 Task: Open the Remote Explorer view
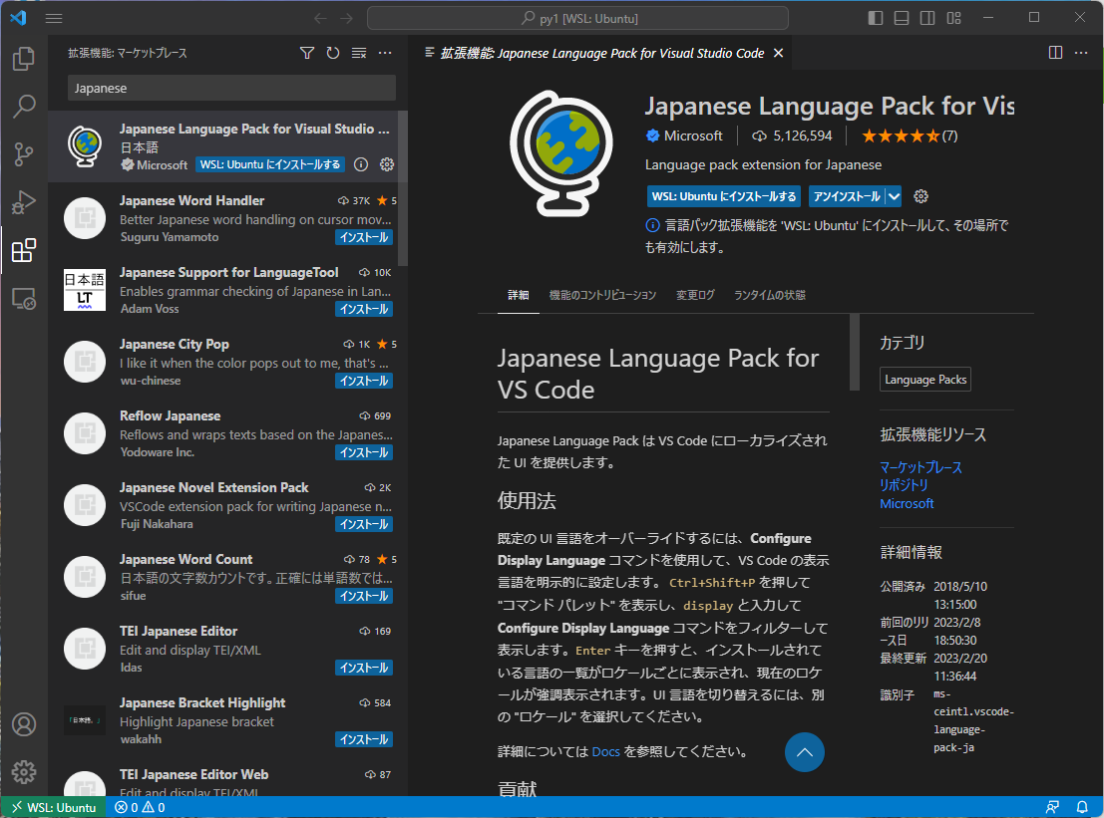(x=24, y=299)
